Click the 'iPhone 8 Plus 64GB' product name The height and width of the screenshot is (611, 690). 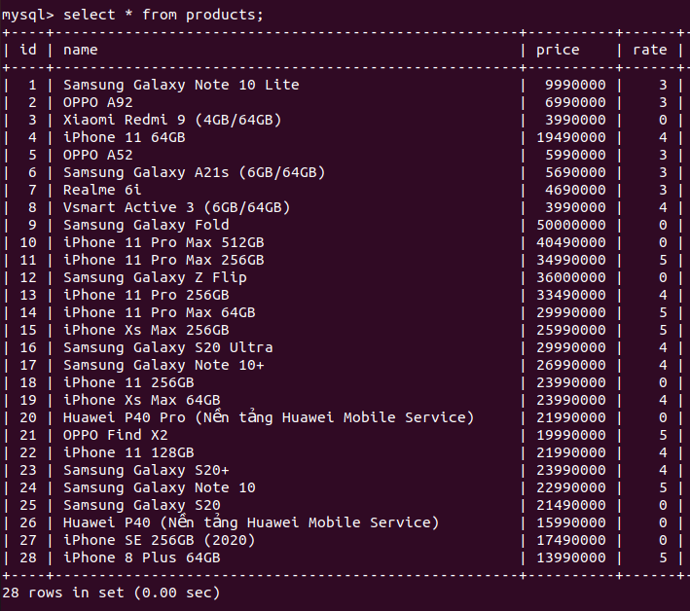click(x=142, y=557)
